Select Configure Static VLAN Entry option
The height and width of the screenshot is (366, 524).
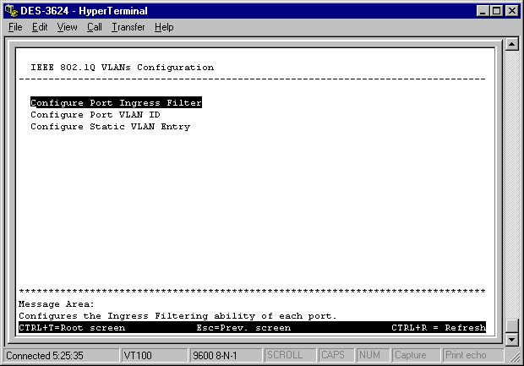click(x=110, y=127)
